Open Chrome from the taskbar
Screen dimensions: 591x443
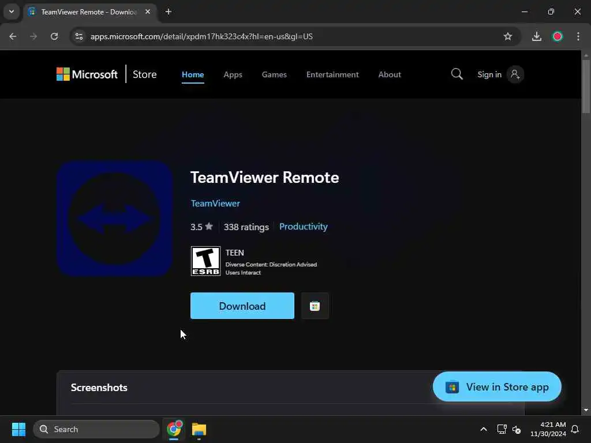click(x=174, y=429)
